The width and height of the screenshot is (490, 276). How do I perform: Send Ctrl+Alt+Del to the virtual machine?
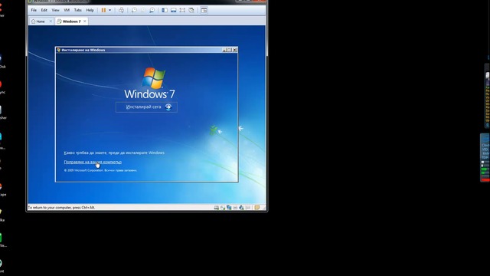[x=121, y=10]
